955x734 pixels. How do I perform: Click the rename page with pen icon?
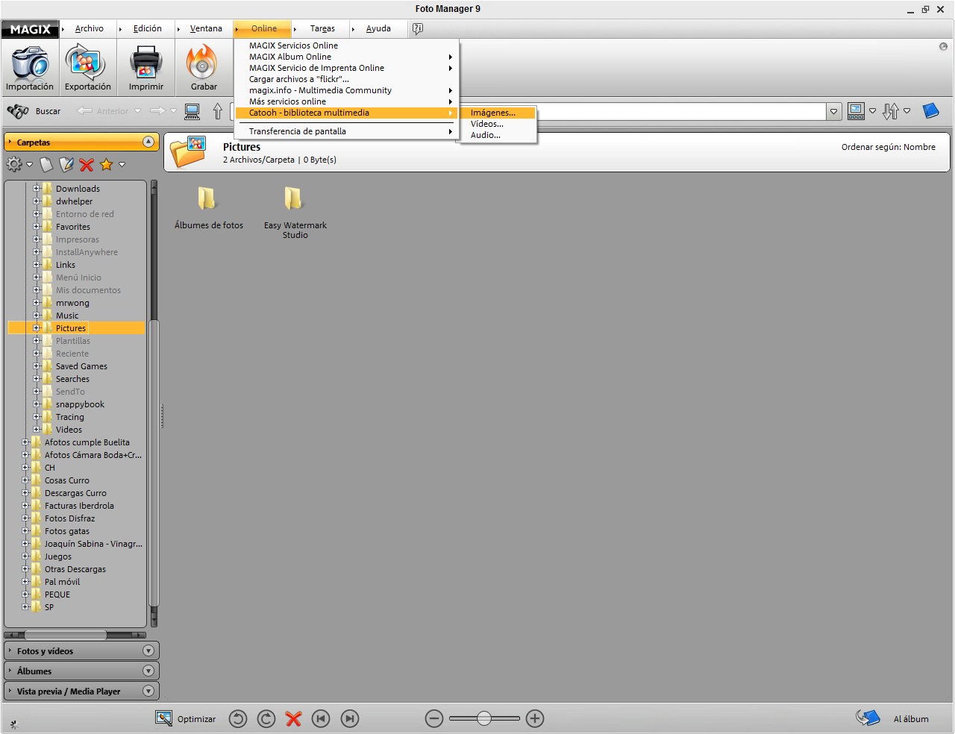point(66,164)
